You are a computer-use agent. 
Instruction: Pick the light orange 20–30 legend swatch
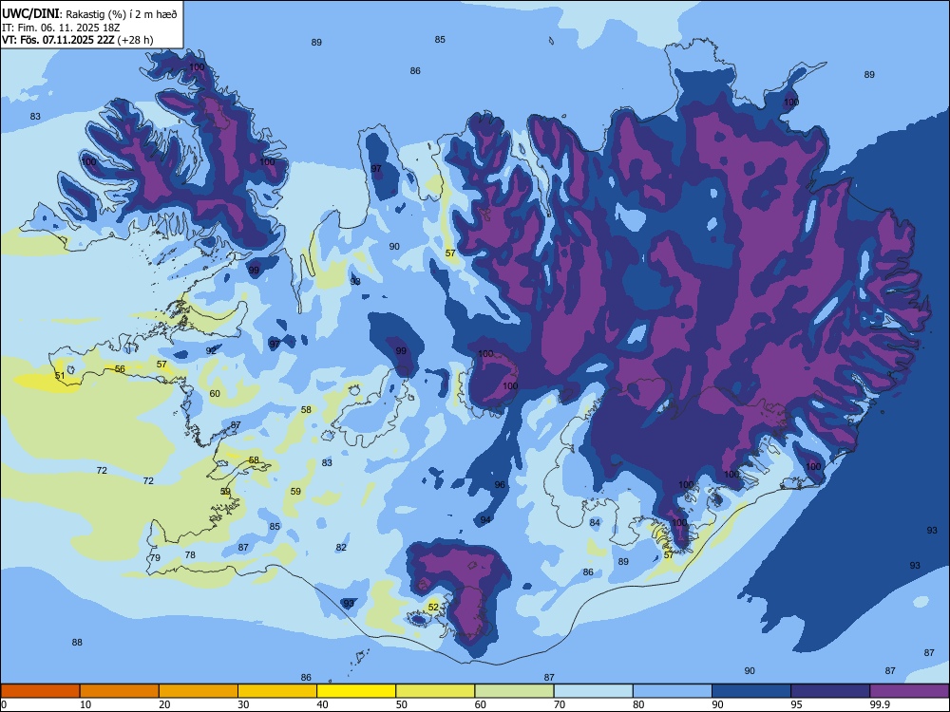(x=199, y=691)
